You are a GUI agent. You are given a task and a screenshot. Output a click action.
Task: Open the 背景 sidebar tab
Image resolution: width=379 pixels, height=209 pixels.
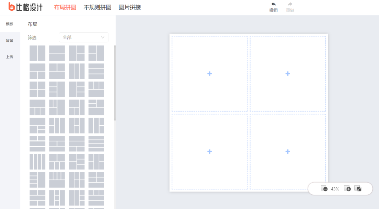click(x=10, y=41)
